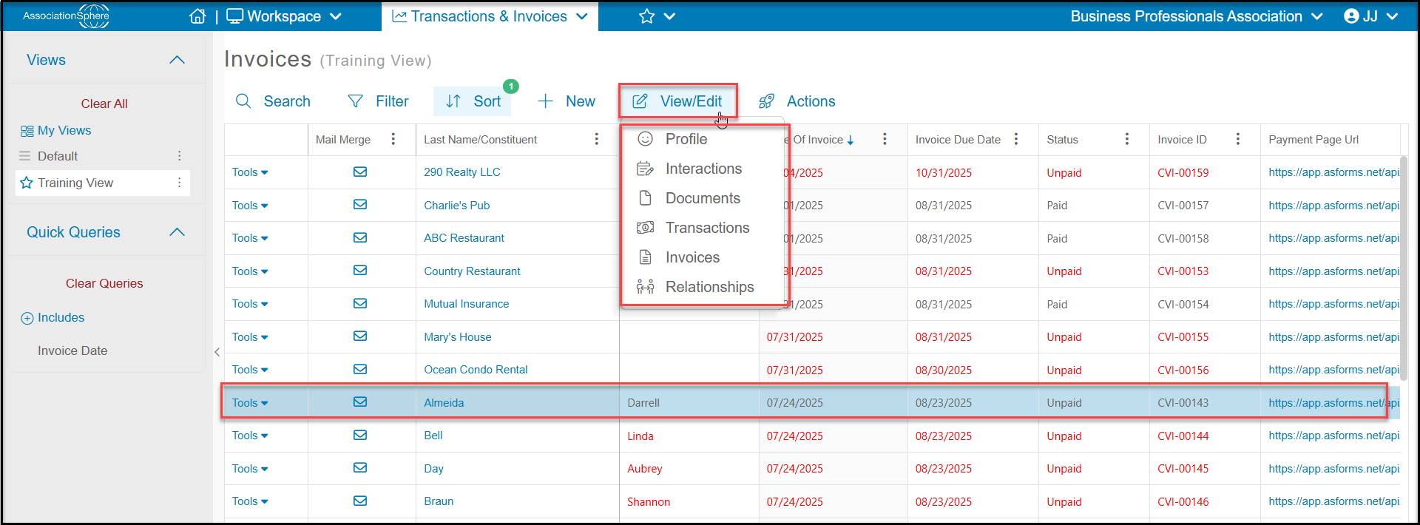The image size is (1420, 525).
Task: Open Default view options kebab menu
Action: [x=179, y=156]
